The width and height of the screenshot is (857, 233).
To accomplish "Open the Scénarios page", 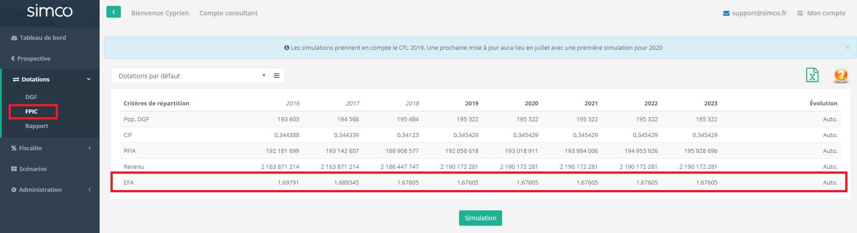I will [33, 169].
